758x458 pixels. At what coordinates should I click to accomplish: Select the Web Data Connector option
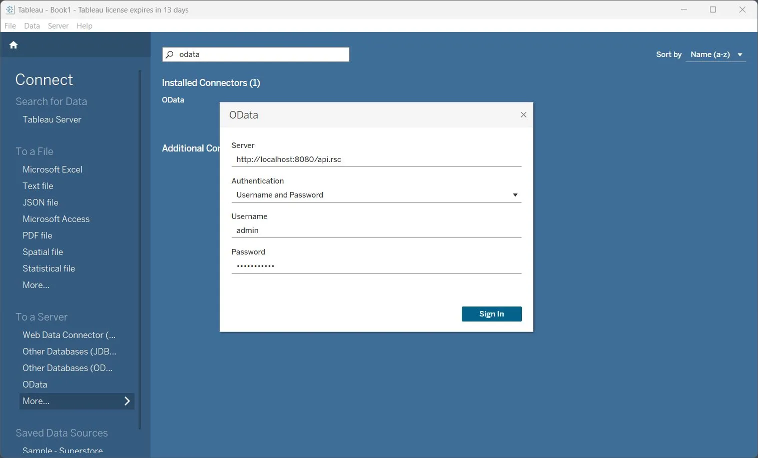pyautogui.click(x=69, y=334)
